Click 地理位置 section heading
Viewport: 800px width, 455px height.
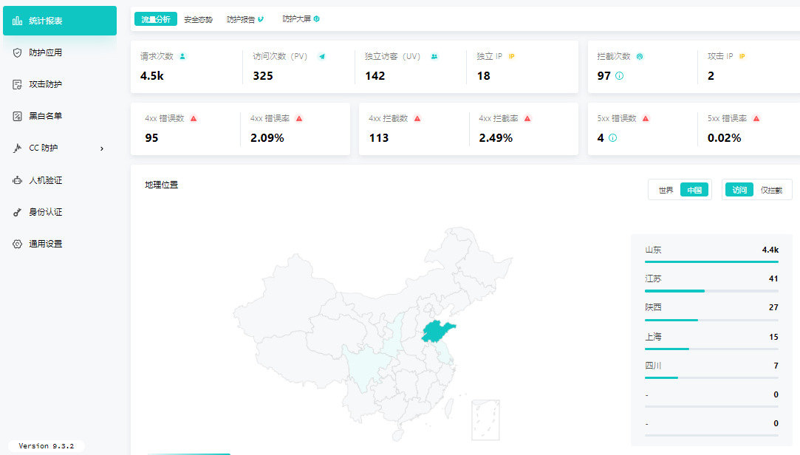[162, 185]
